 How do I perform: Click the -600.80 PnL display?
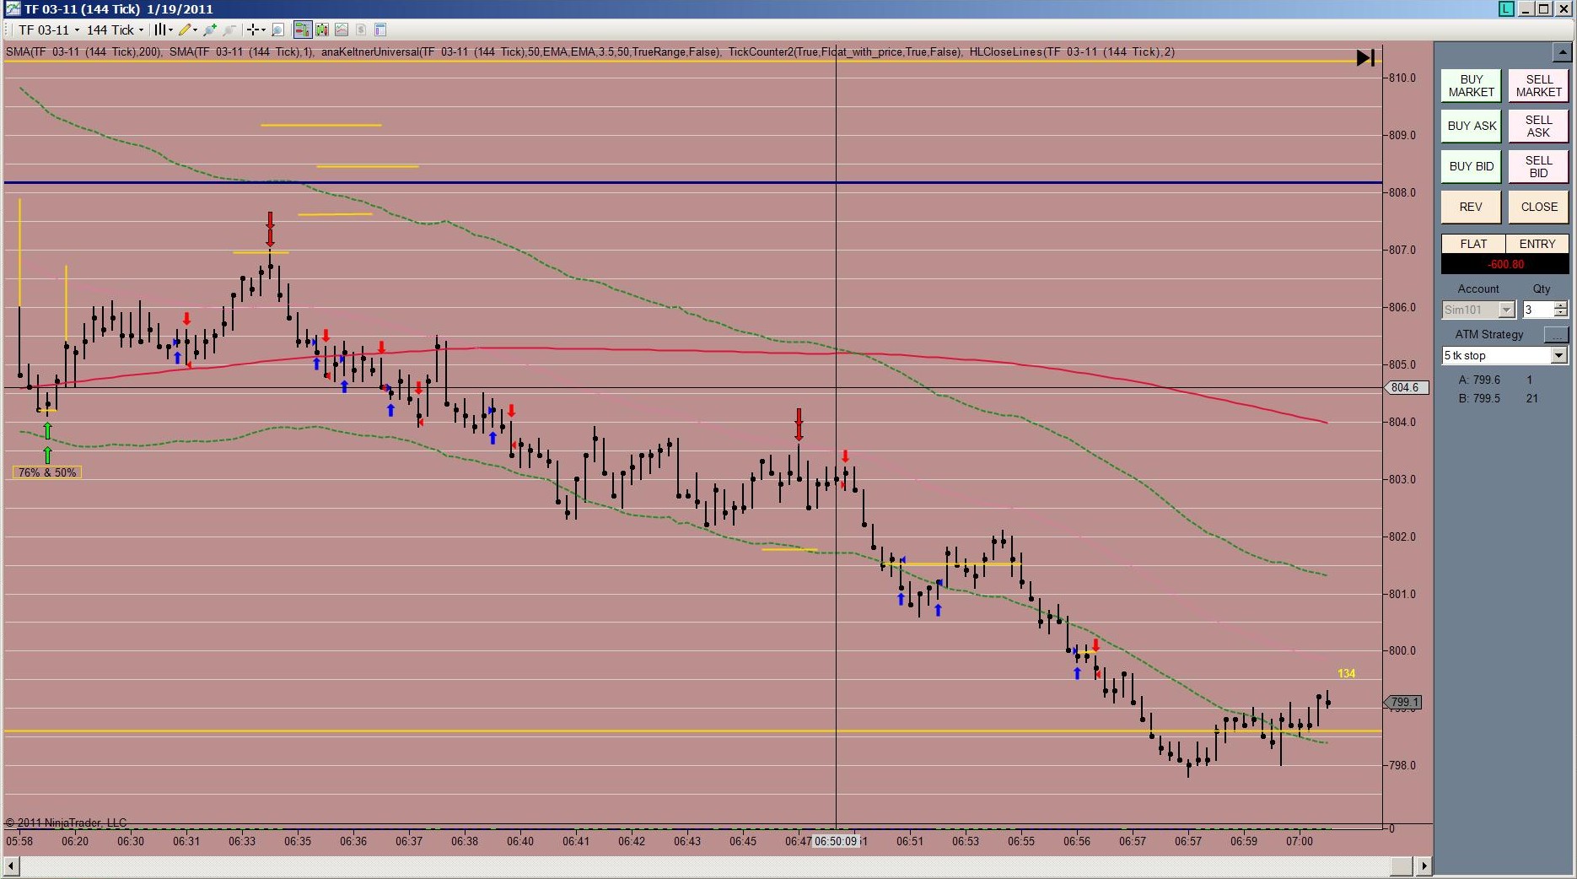1505,264
